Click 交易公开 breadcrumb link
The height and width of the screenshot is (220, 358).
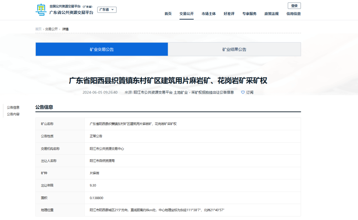(x=51, y=29)
